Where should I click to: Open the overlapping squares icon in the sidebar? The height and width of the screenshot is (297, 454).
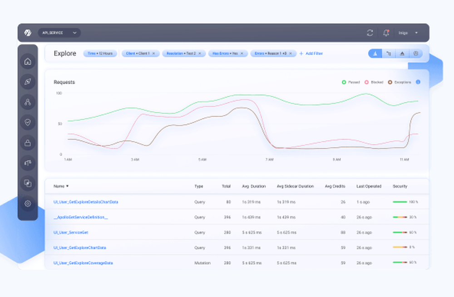28,183
